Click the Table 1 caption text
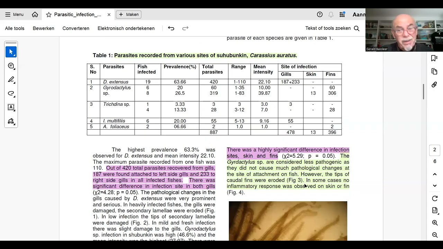Image resolution: width=443 pixels, height=249 pixels. coord(195,55)
